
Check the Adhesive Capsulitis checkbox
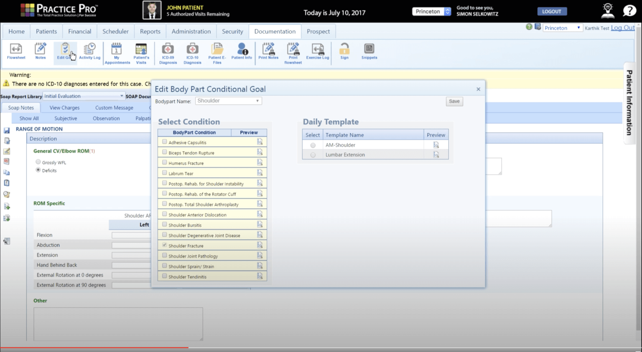164,142
